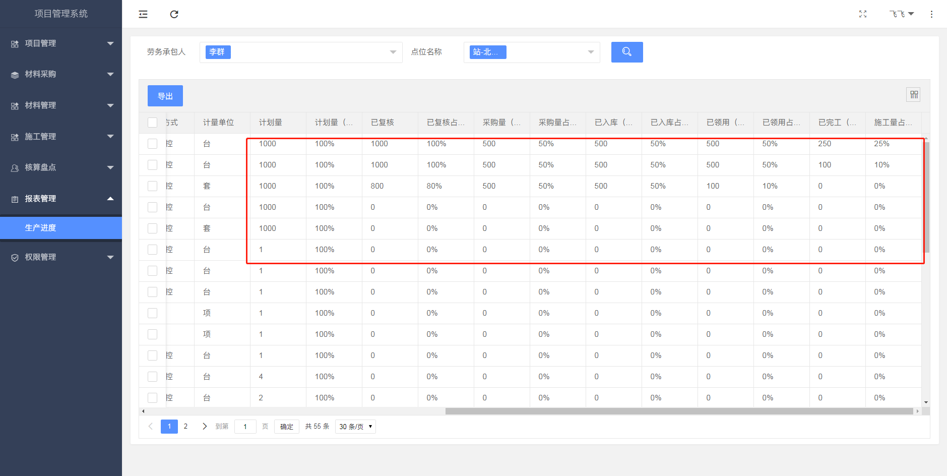Screen dimensions: 947x476
Task: Expand the 核算盘点 menu arrow
Action: [x=110, y=167]
